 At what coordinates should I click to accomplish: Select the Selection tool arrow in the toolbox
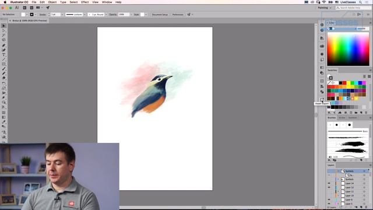[3, 26]
